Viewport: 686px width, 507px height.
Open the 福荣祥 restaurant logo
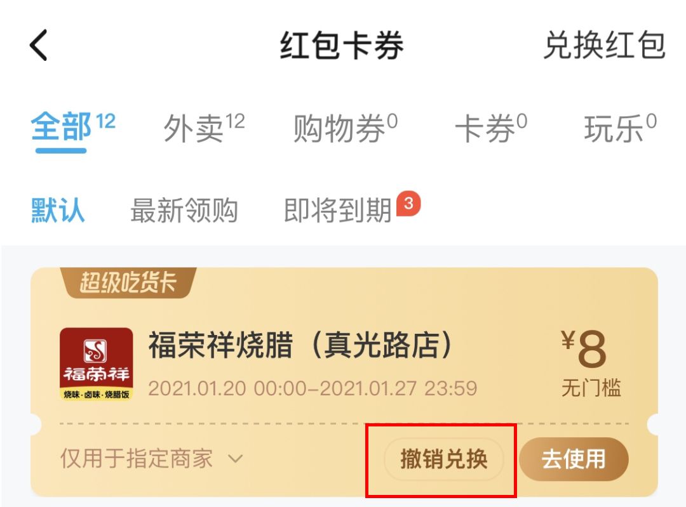click(x=97, y=364)
